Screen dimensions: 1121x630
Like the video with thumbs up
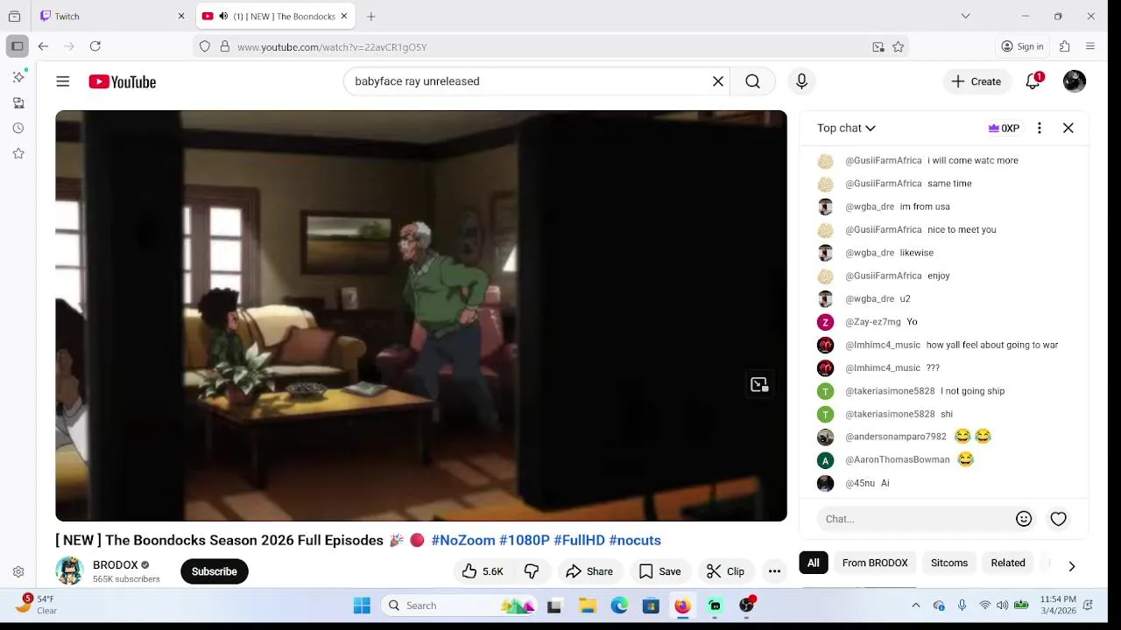tap(483, 571)
